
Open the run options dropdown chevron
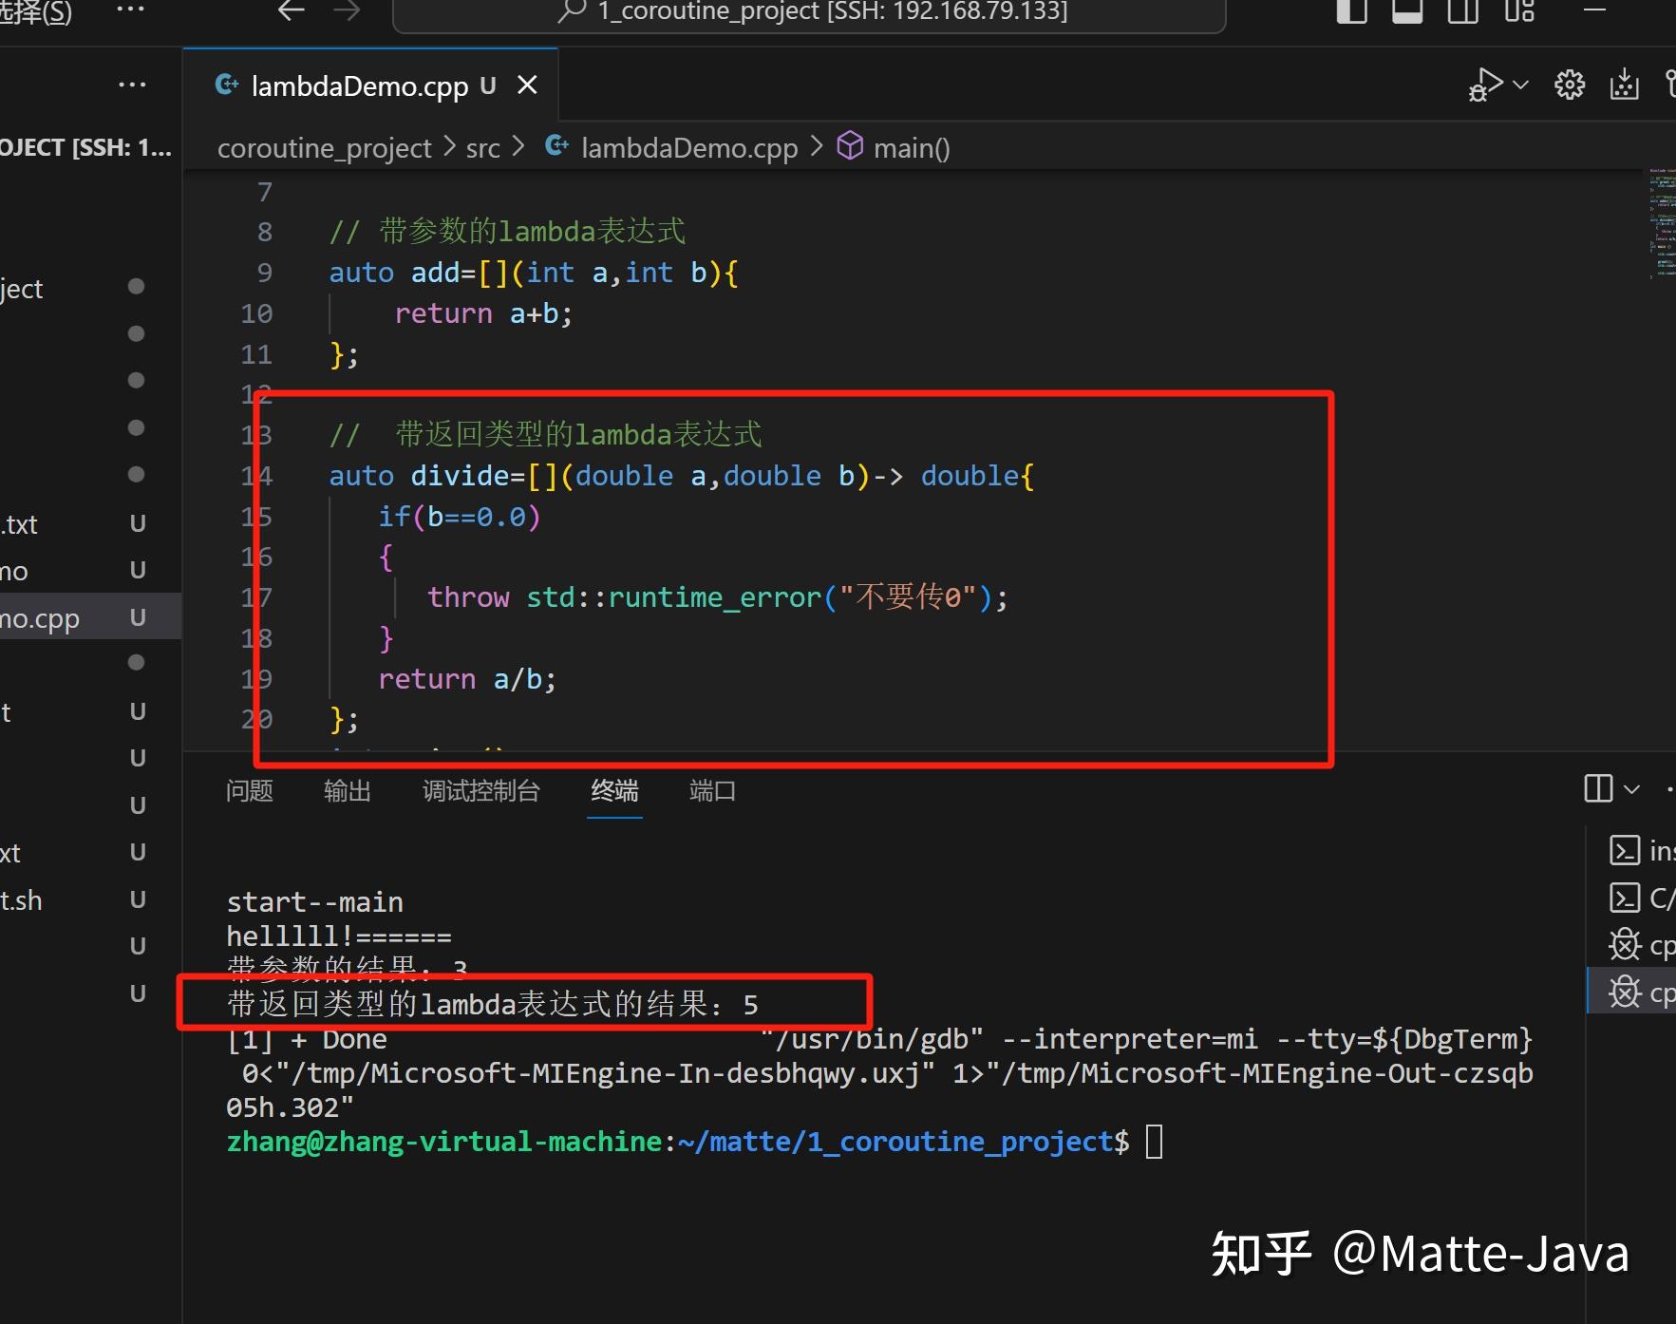[1523, 84]
